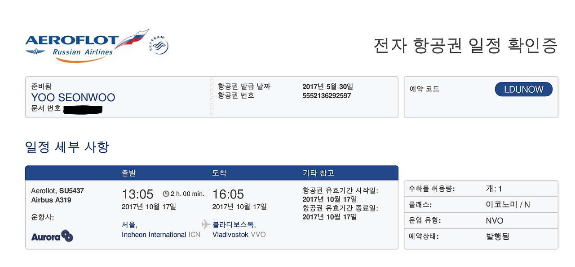Click the SkyTeam alliance emblem
The image size is (575, 267).
click(x=159, y=45)
